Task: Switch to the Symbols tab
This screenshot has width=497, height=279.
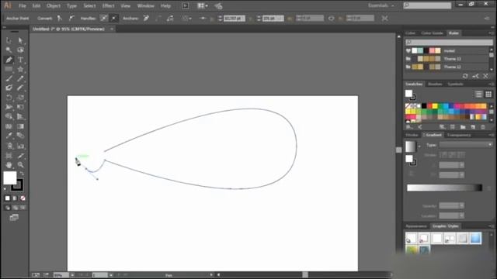Action: click(x=456, y=84)
